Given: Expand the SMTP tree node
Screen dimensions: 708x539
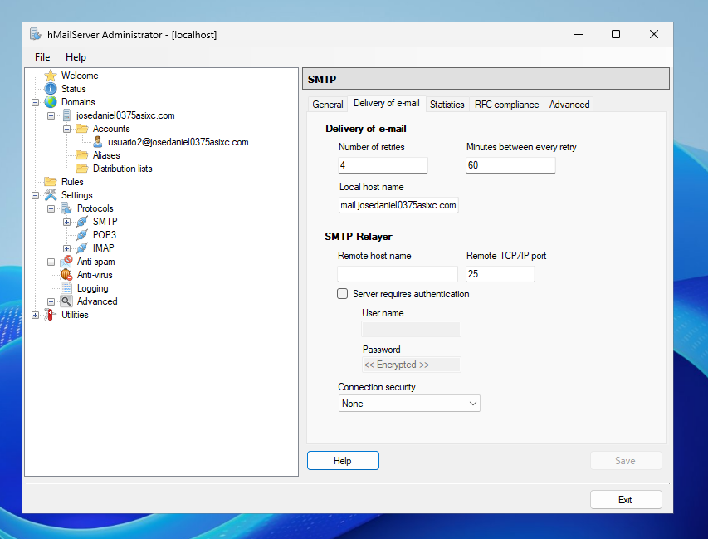Looking at the screenshot, I should (66, 223).
